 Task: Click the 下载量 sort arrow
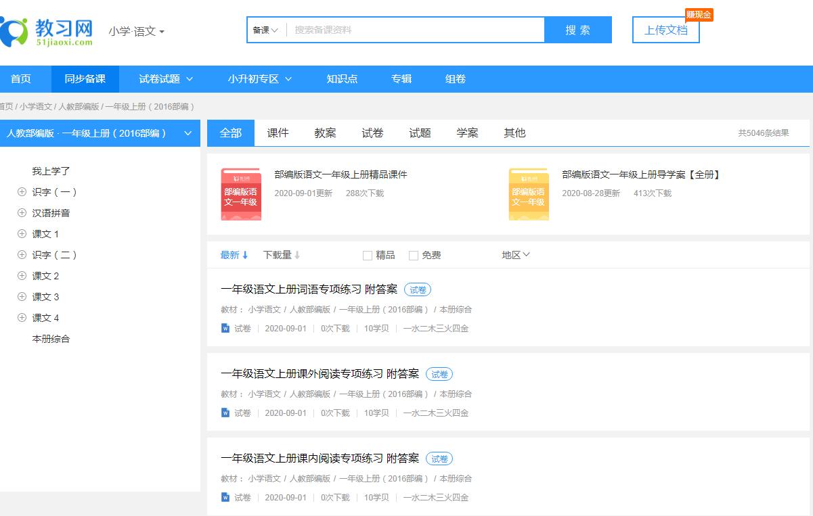pyautogui.click(x=296, y=255)
